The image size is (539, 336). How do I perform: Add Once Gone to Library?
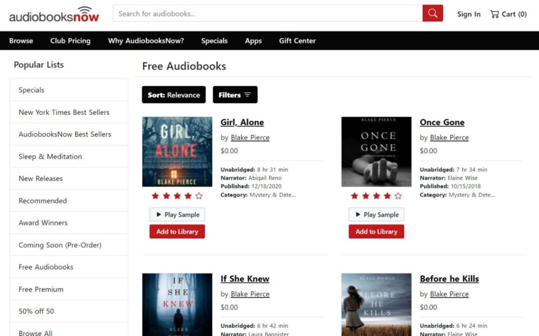click(376, 231)
